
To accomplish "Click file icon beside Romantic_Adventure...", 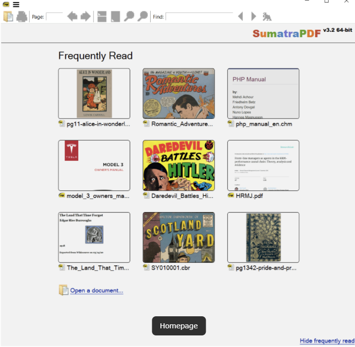I will 146,124.
